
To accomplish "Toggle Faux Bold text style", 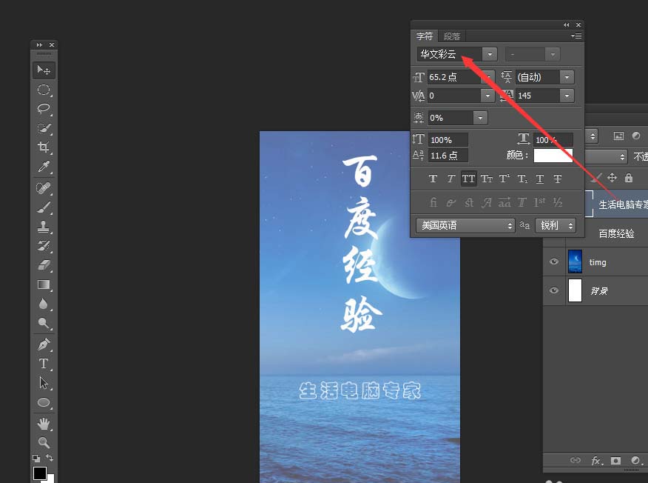I will pyautogui.click(x=433, y=179).
